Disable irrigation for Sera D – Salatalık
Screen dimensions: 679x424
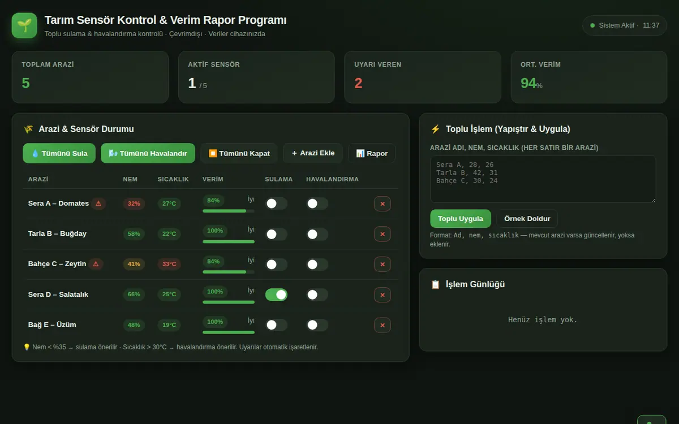click(x=276, y=295)
